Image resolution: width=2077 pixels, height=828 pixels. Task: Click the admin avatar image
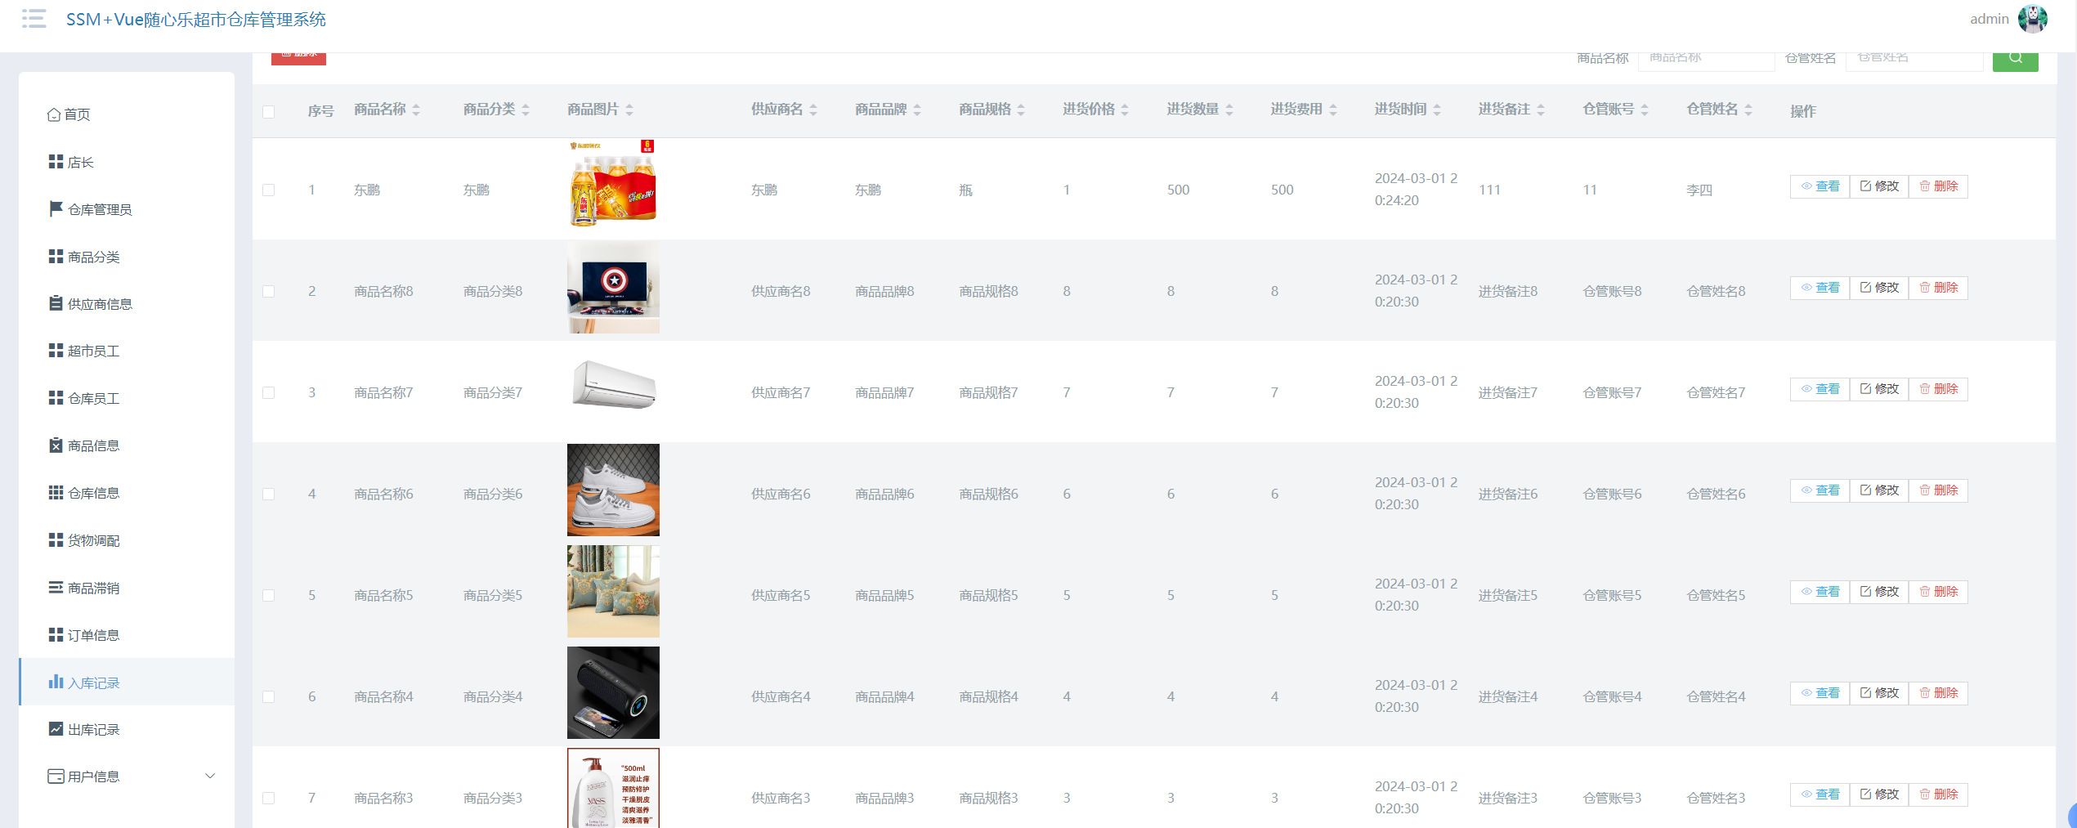(x=2032, y=19)
